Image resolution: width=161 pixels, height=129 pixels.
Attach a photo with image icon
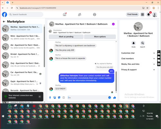click(55, 97)
